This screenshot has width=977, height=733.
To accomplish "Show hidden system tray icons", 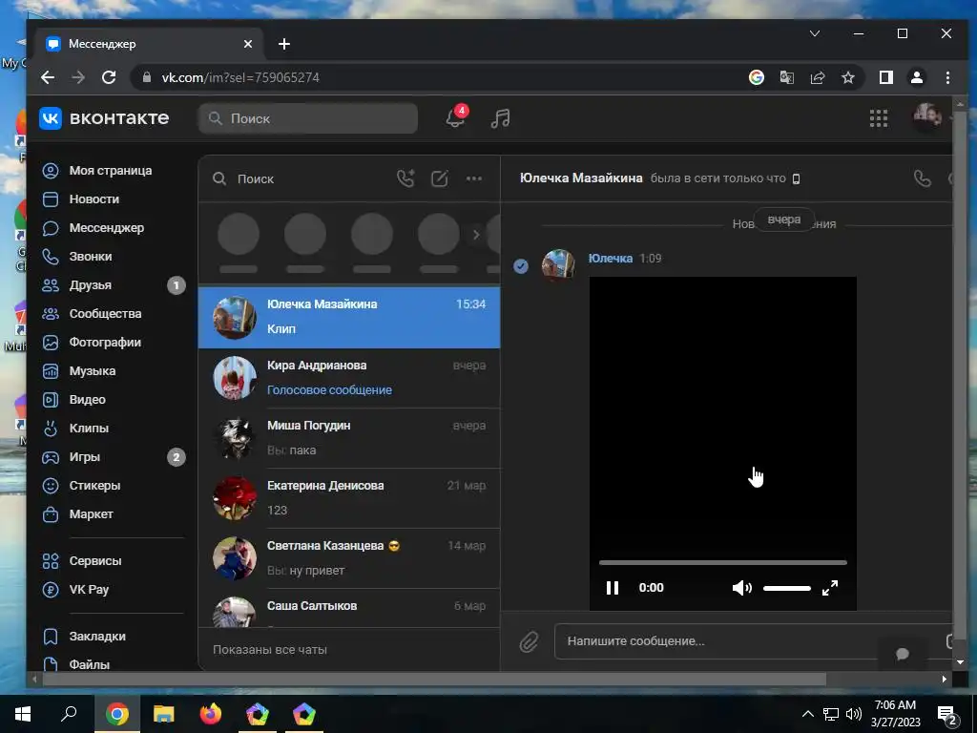I will [x=807, y=714].
